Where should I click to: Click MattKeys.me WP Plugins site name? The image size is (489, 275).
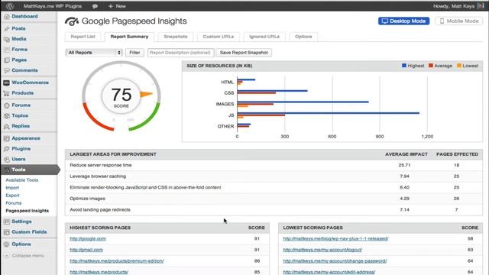tap(53, 6)
